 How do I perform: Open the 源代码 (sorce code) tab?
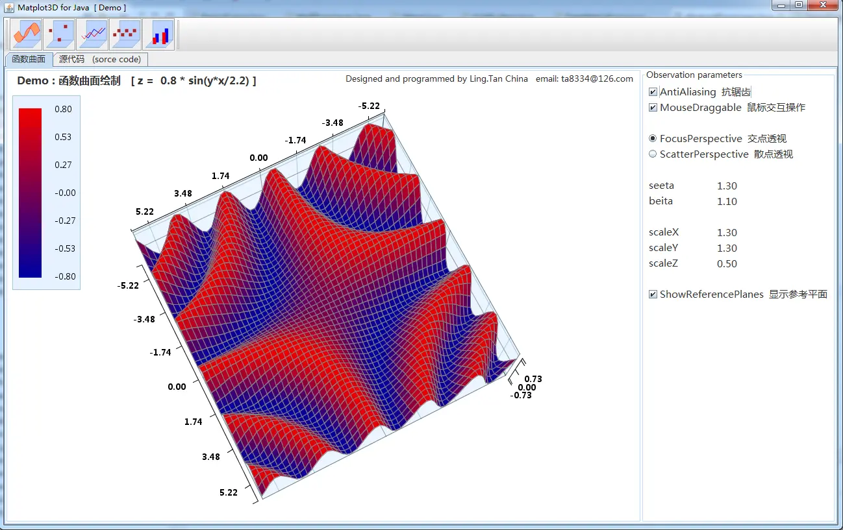click(100, 59)
